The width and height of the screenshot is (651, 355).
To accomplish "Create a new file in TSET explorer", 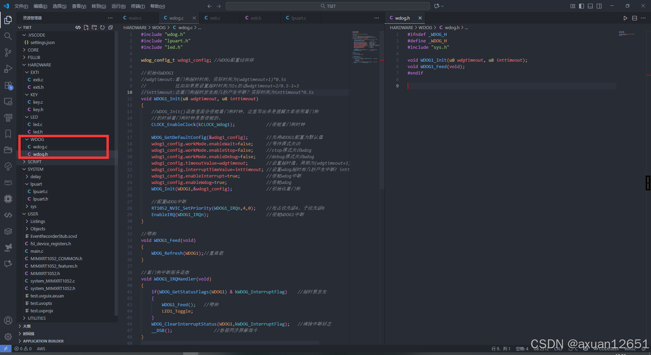I will (x=86, y=27).
